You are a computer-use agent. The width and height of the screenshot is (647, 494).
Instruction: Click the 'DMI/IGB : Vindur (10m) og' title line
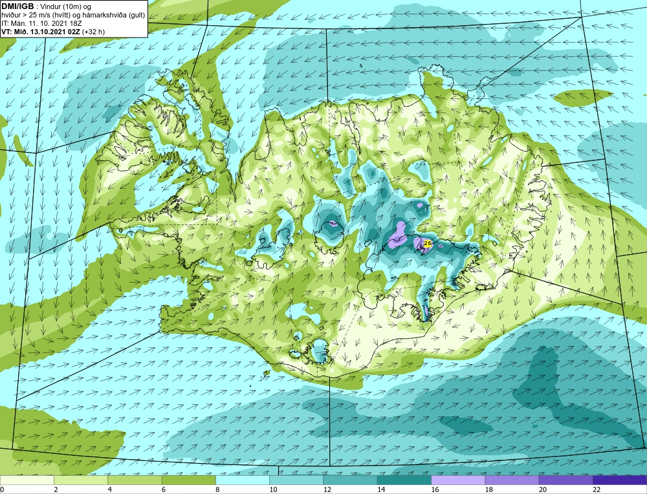pos(46,6)
